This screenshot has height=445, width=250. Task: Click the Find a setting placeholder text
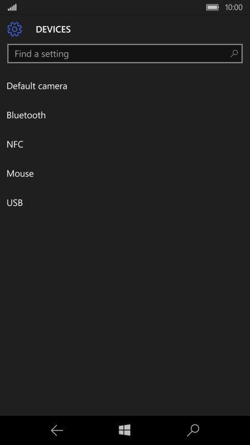coord(42,54)
